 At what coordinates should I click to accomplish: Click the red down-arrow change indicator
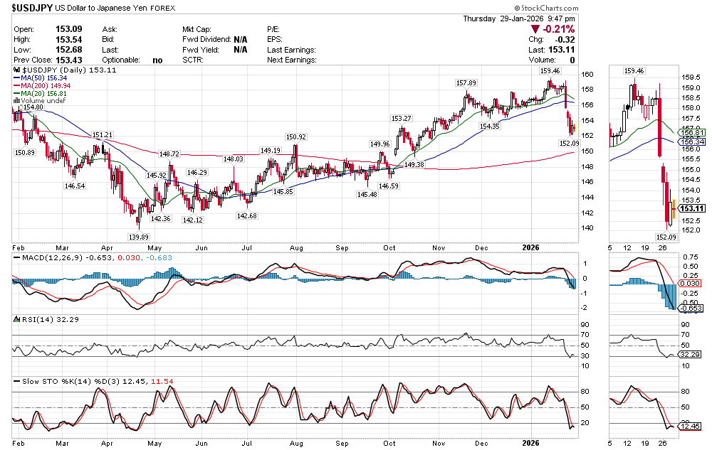[538, 29]
